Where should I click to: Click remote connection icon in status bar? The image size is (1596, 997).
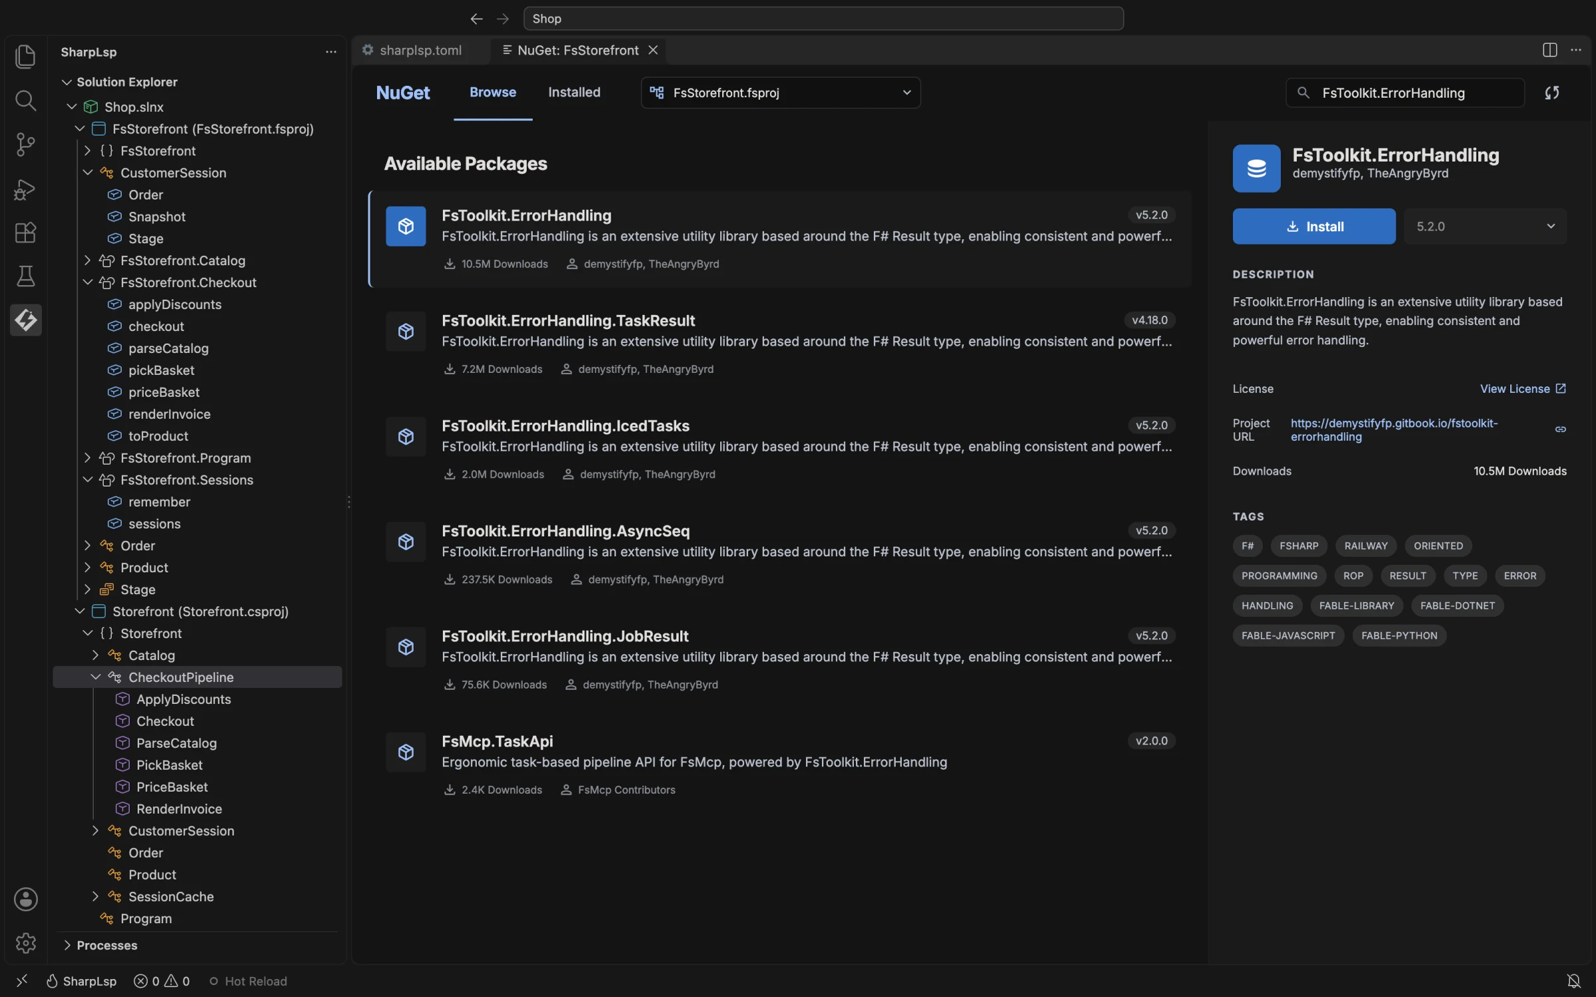point(22,981)
